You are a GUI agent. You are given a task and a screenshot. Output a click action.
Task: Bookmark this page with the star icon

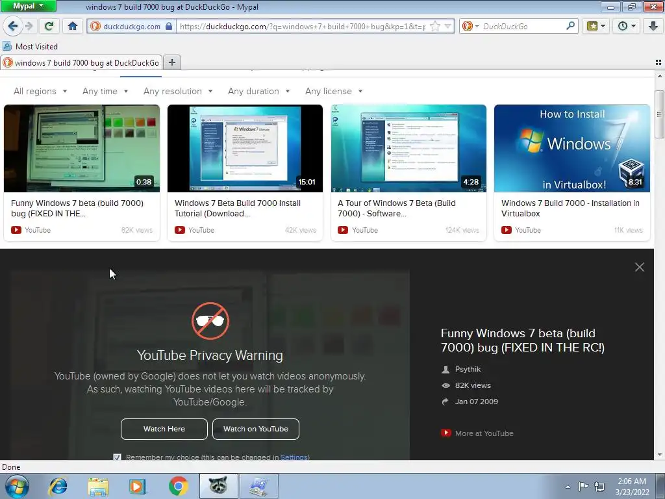(x=435, y=26)
